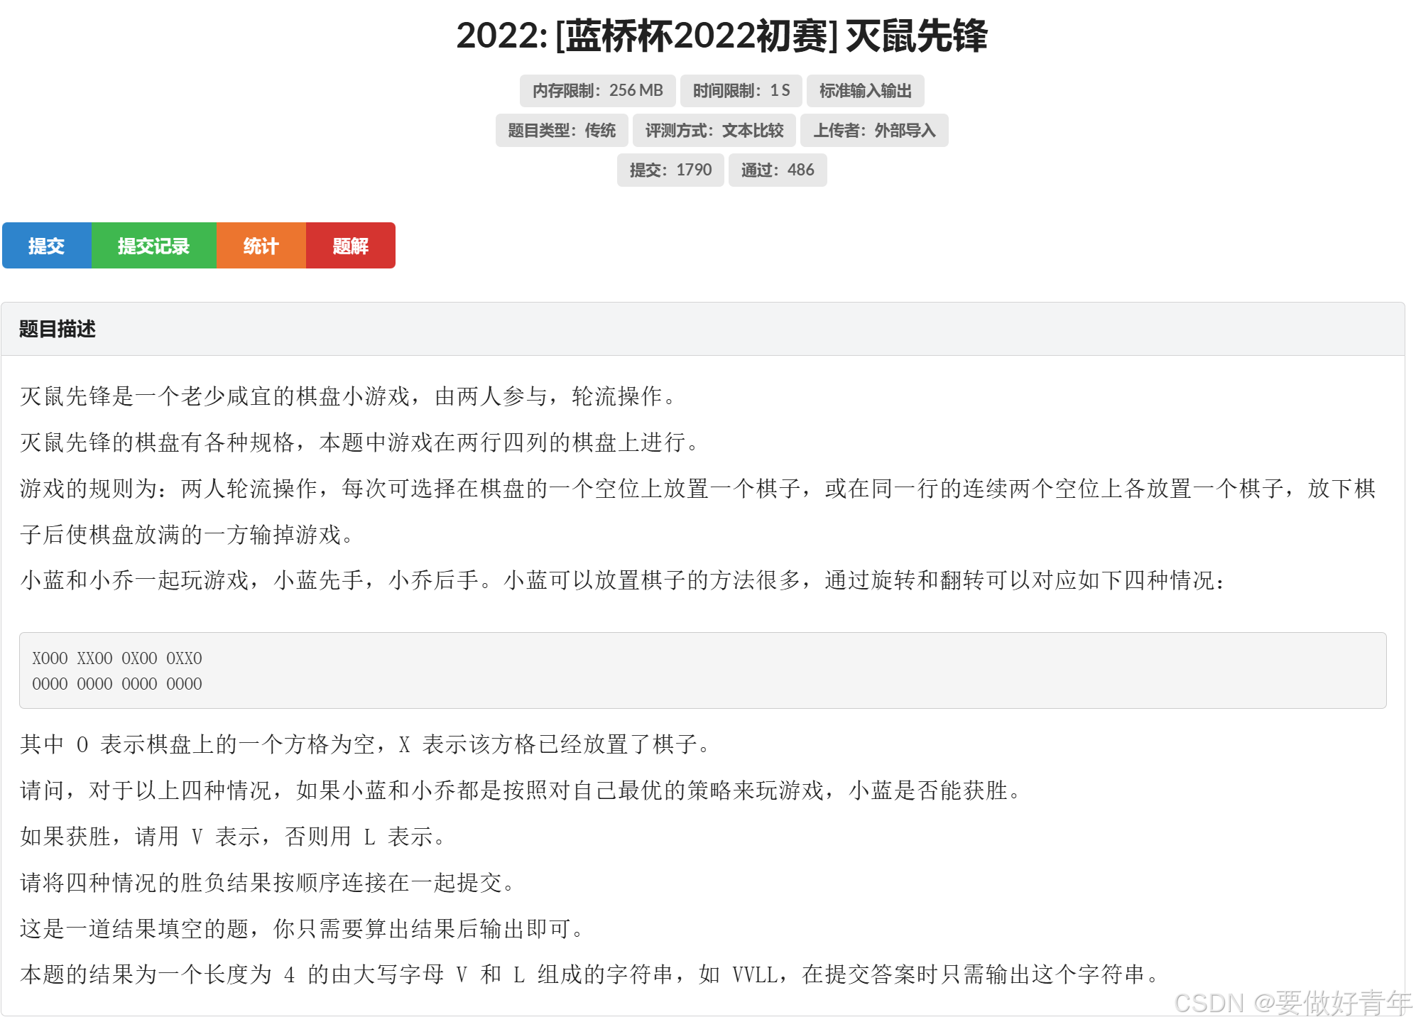Click the CSDN watermark at bottom right

tap(1292, 1003)
